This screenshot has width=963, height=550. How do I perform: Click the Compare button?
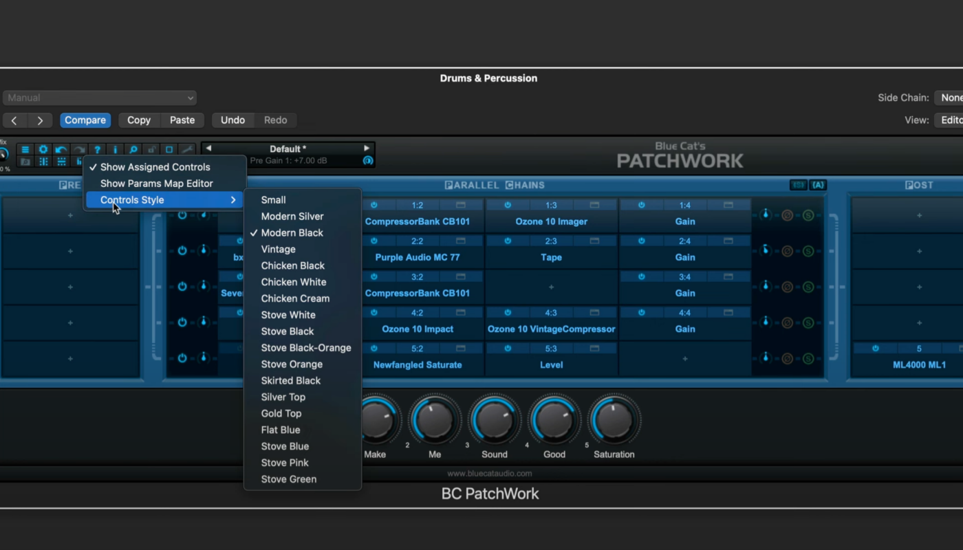(85, 120)
